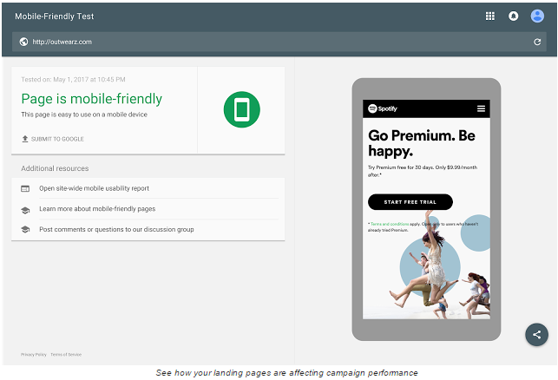The width and height of the screenshot is (558, 380).
Task: Open the Google account avatar
Action: tap(537, 16)
